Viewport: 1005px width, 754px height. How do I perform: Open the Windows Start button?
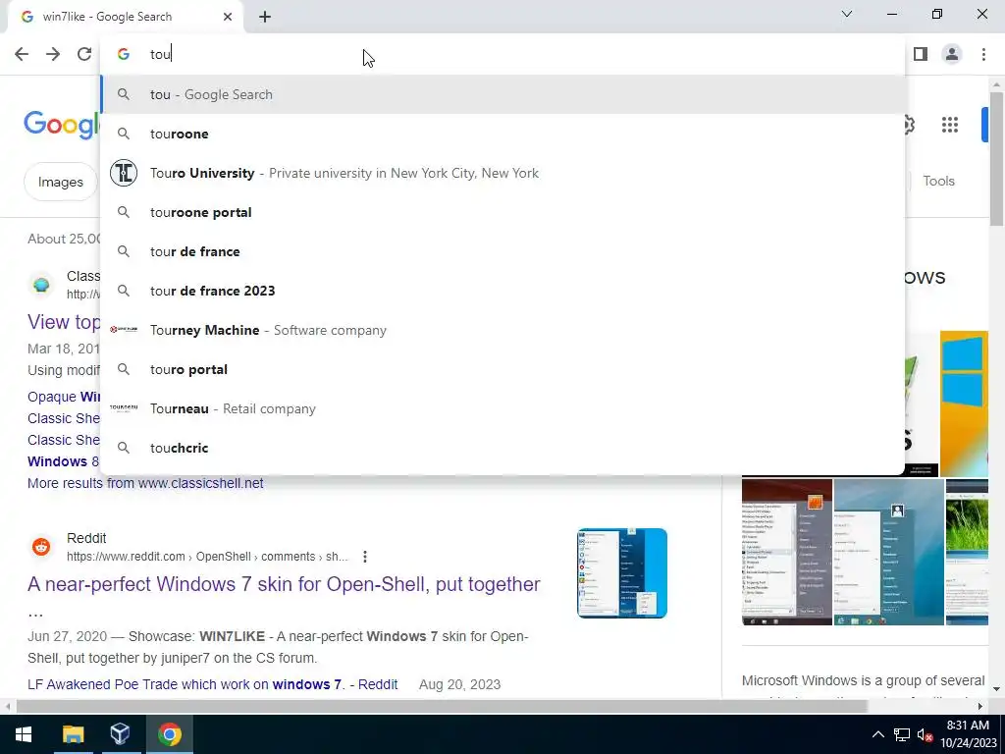pyautogui.click(x=24, y=734)
